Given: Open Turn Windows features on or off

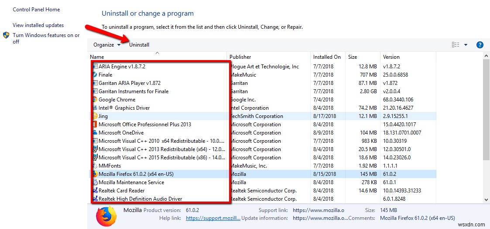Looking at the screenshot, I should (46, 38).
